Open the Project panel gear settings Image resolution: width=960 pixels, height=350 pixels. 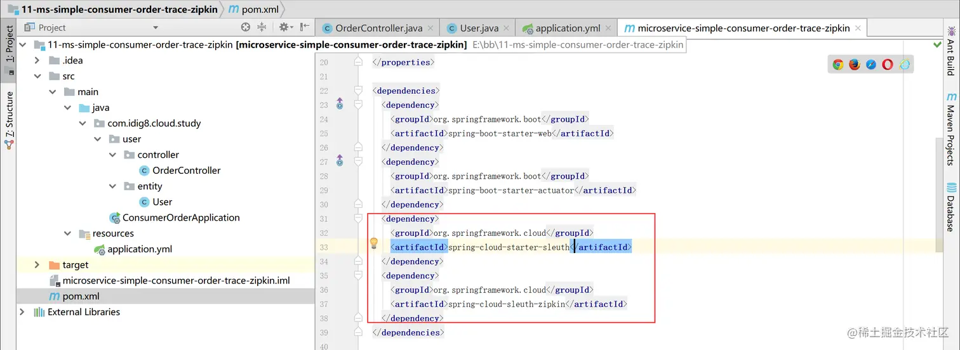[285, 27]
